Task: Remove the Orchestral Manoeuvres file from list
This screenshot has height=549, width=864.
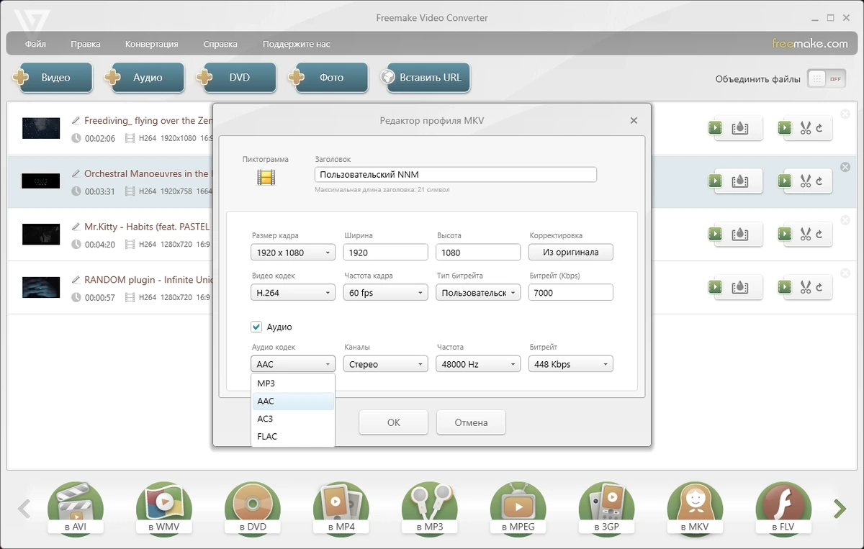Action: coord(845,167)
